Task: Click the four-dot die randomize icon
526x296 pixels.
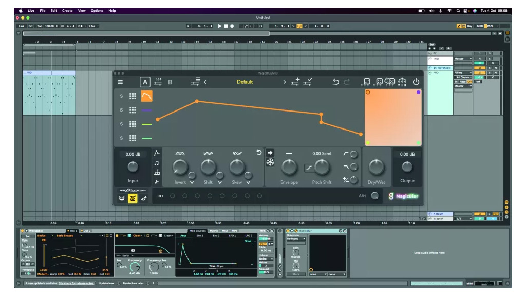Action: [x=379, y=82]
